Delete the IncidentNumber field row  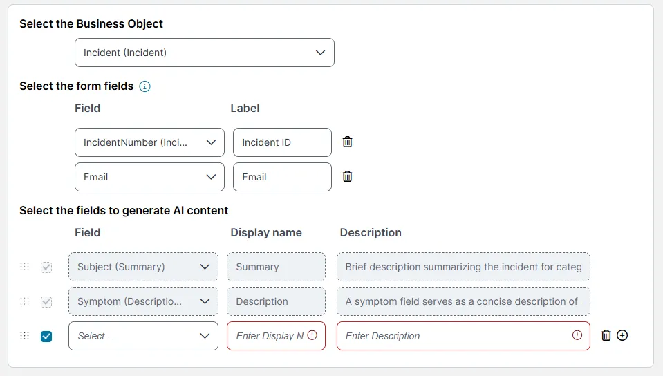tap(347, 142)
